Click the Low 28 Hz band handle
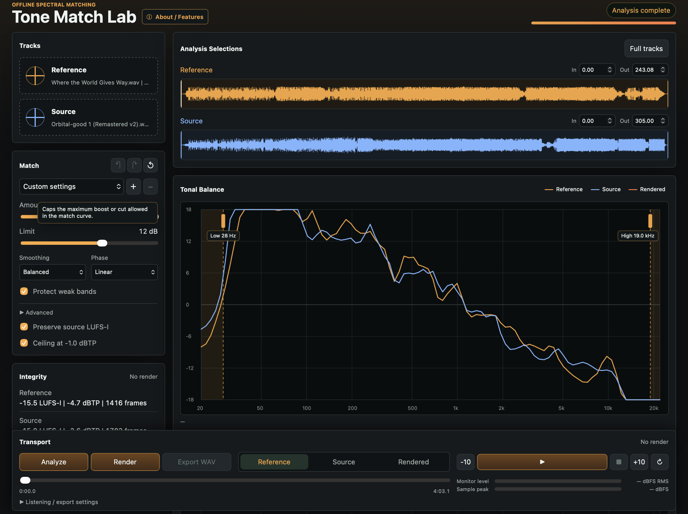Screen dimensions: 688x514 223,221
